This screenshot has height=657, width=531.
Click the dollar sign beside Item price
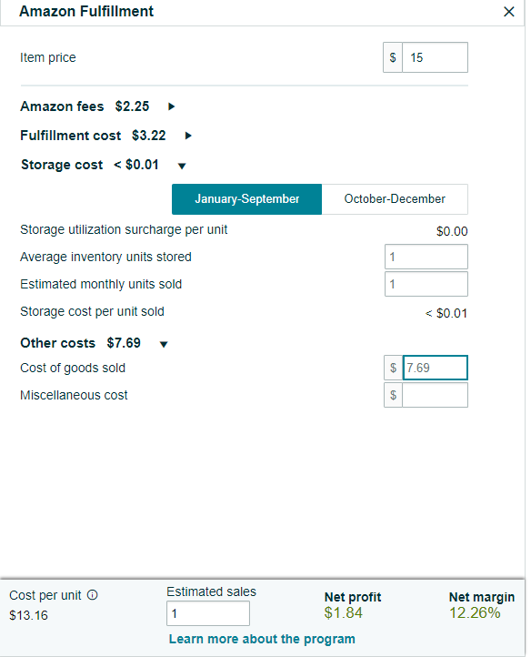[x=393, y=57]
